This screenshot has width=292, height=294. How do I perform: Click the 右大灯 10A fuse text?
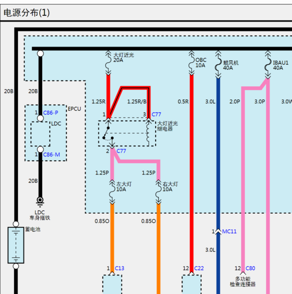point(170,187)
